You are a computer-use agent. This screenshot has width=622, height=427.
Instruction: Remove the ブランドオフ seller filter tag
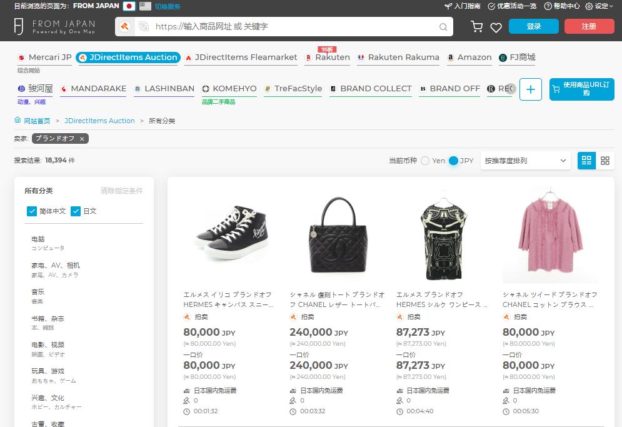click(82, 138)
